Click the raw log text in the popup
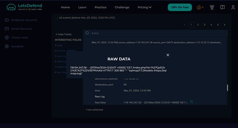 click(118, 70)
